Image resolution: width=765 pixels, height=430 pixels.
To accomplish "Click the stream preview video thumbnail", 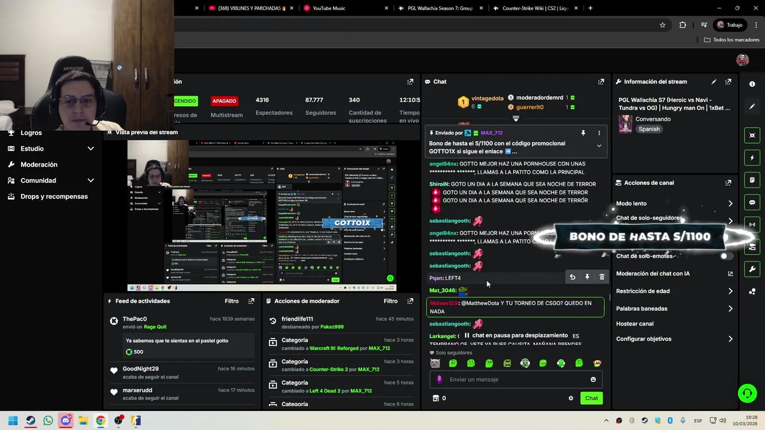I will point(262,216).
